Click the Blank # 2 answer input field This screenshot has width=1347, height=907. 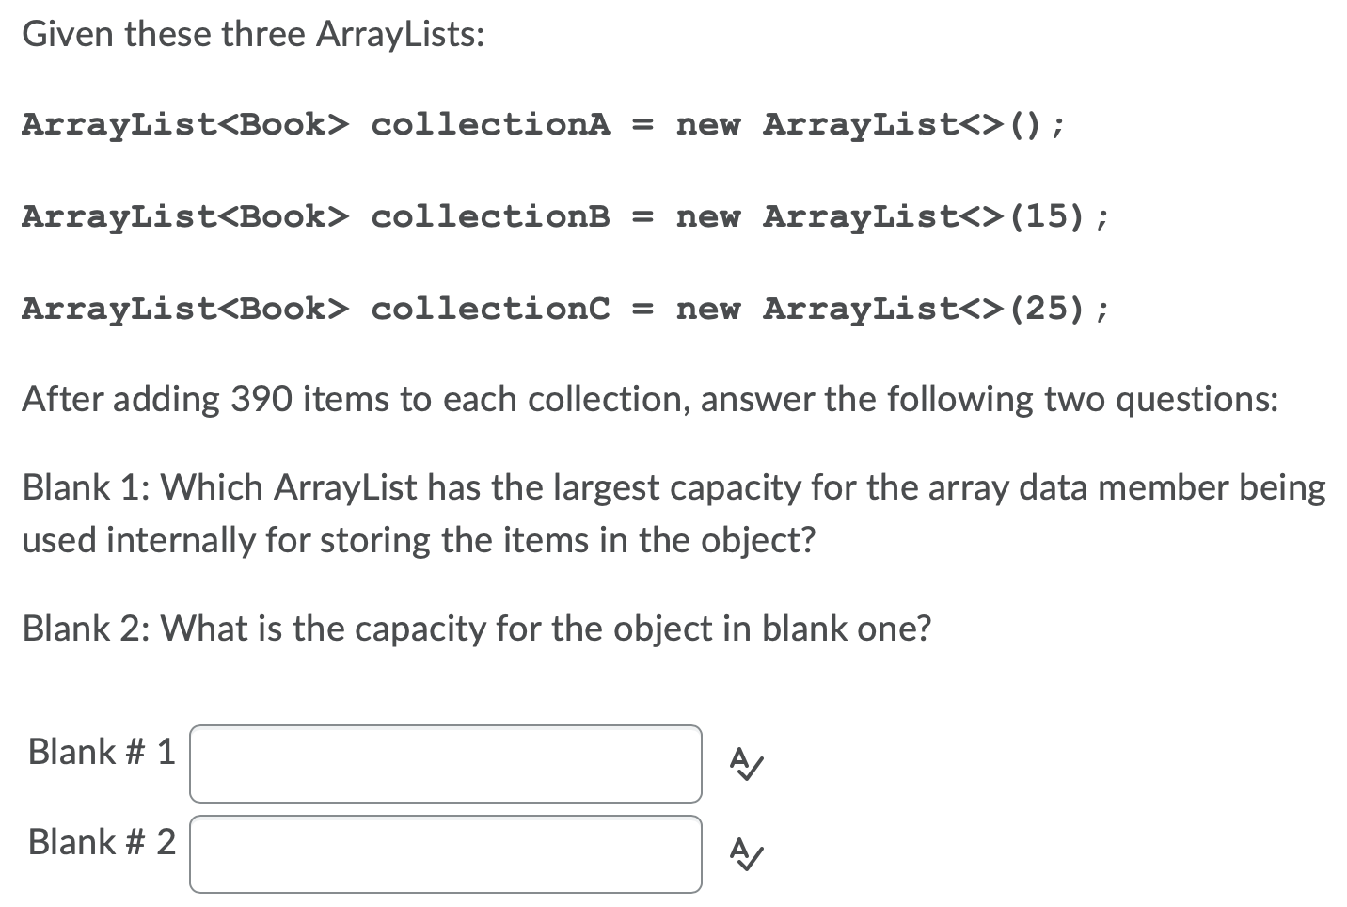pos(446,854)
